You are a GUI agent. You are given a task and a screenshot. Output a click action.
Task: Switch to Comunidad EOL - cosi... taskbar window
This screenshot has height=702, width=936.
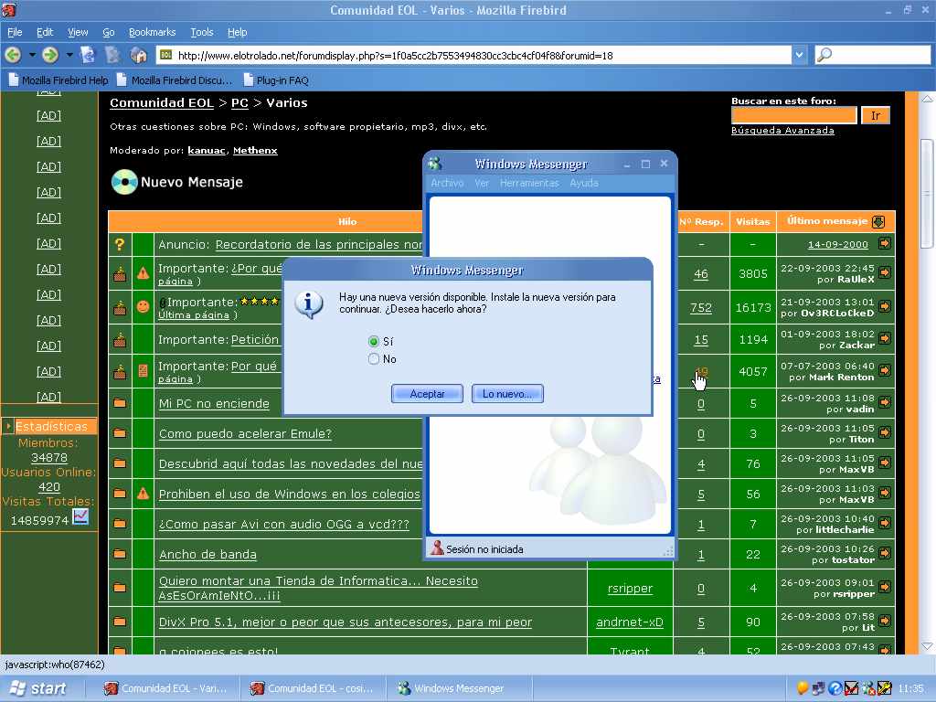pos(312,688)
